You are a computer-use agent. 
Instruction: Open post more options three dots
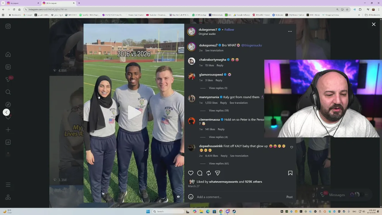[x=290, y=31]
